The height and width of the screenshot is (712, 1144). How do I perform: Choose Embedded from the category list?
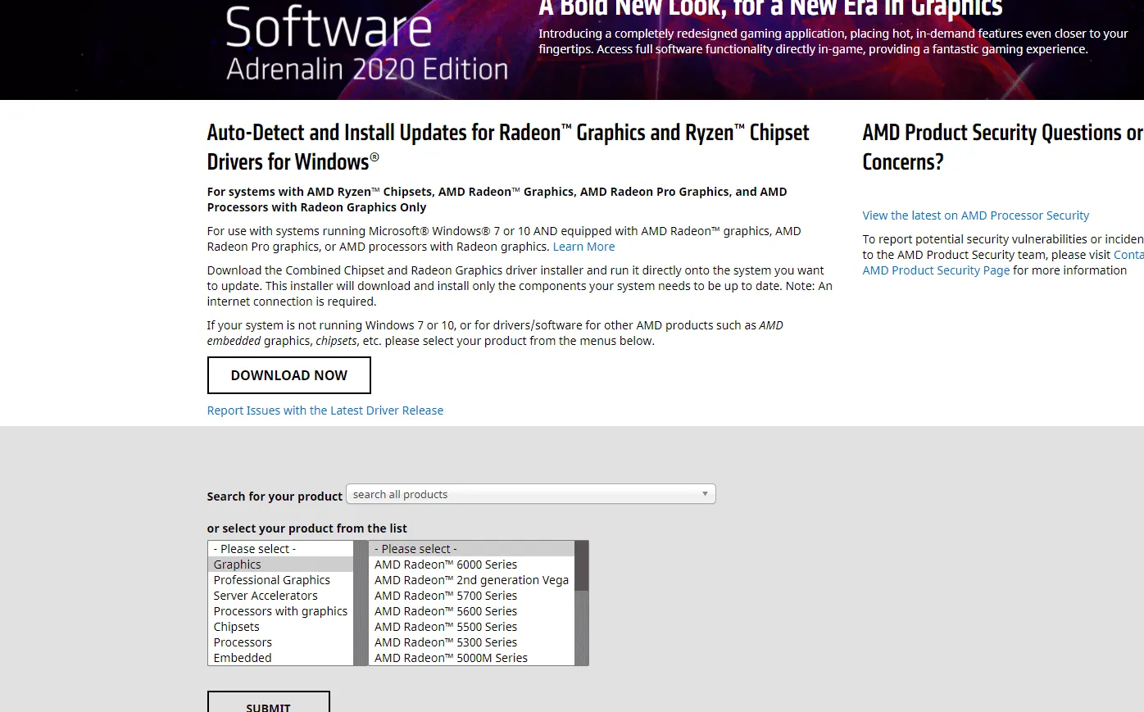click(x=242, y=658)
